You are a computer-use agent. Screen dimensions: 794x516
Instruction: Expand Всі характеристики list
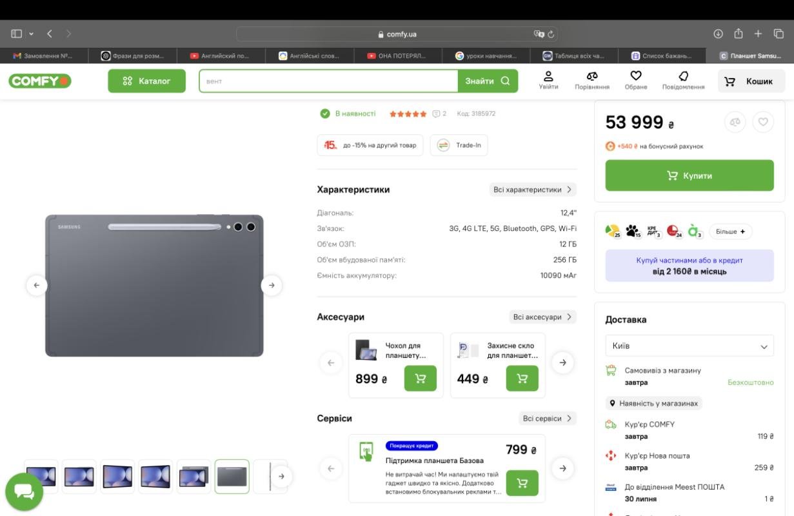[x=532, y=190]
